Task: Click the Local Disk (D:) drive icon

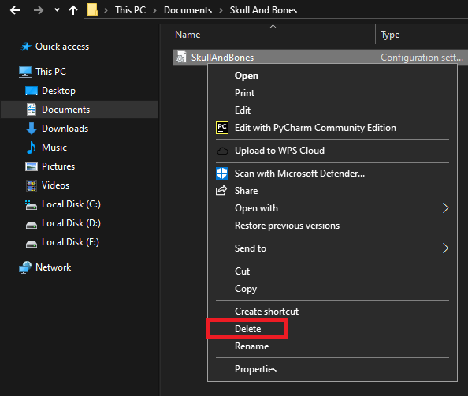Action: (32, 225)
